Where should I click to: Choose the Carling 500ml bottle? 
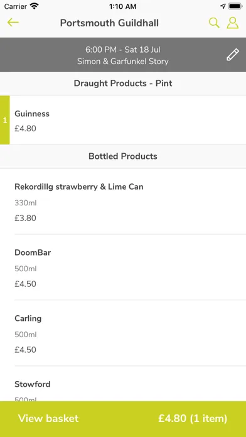tap(123, 333)
